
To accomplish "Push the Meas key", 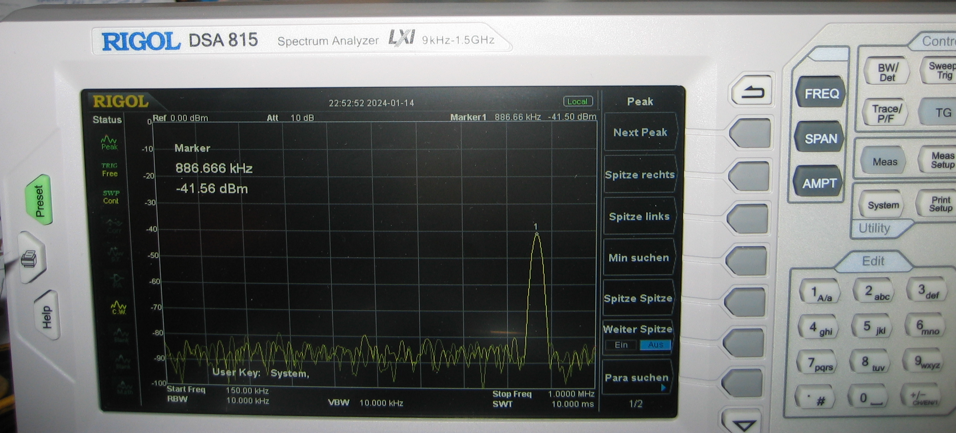I will click(x=884, y=162).
